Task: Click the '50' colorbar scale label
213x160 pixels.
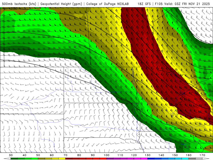Action: tap(38, 155)
